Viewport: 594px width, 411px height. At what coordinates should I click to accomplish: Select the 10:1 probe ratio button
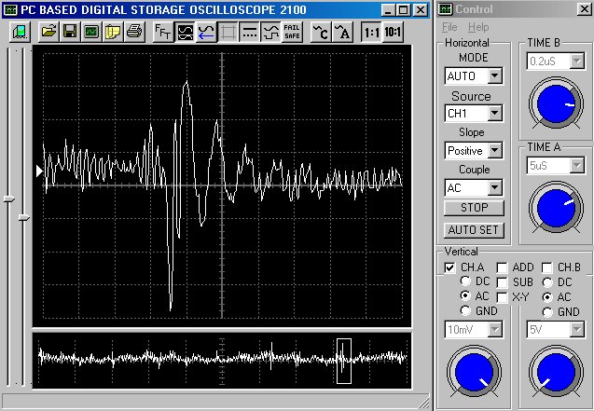point(394,31)
